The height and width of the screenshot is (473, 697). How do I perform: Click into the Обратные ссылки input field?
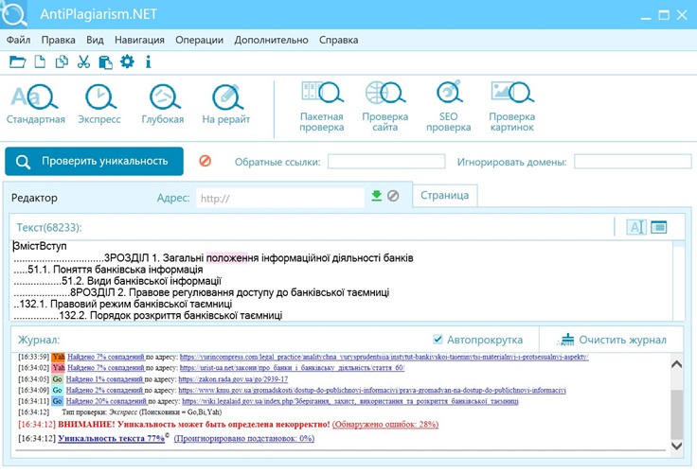[x=386, y=161]
